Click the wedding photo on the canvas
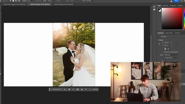Image resolution: width=185 pixels, height=104 pixels. [x=74, y=55]
